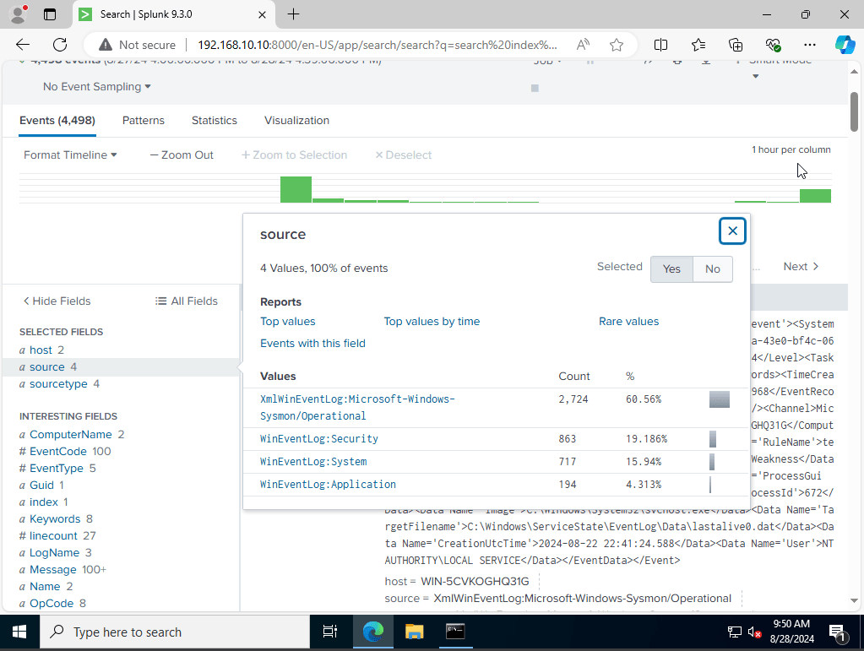The image size is (864, 651).
Task: Open a new browser tab
Action: (x=294, y=14)
